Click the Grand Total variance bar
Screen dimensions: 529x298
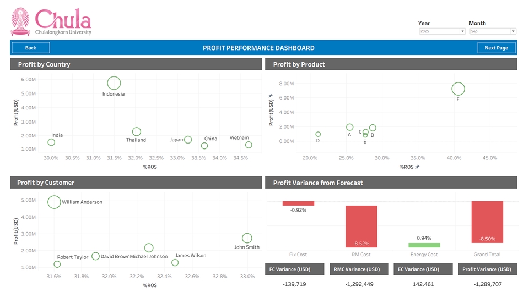[x=487, y=222]
